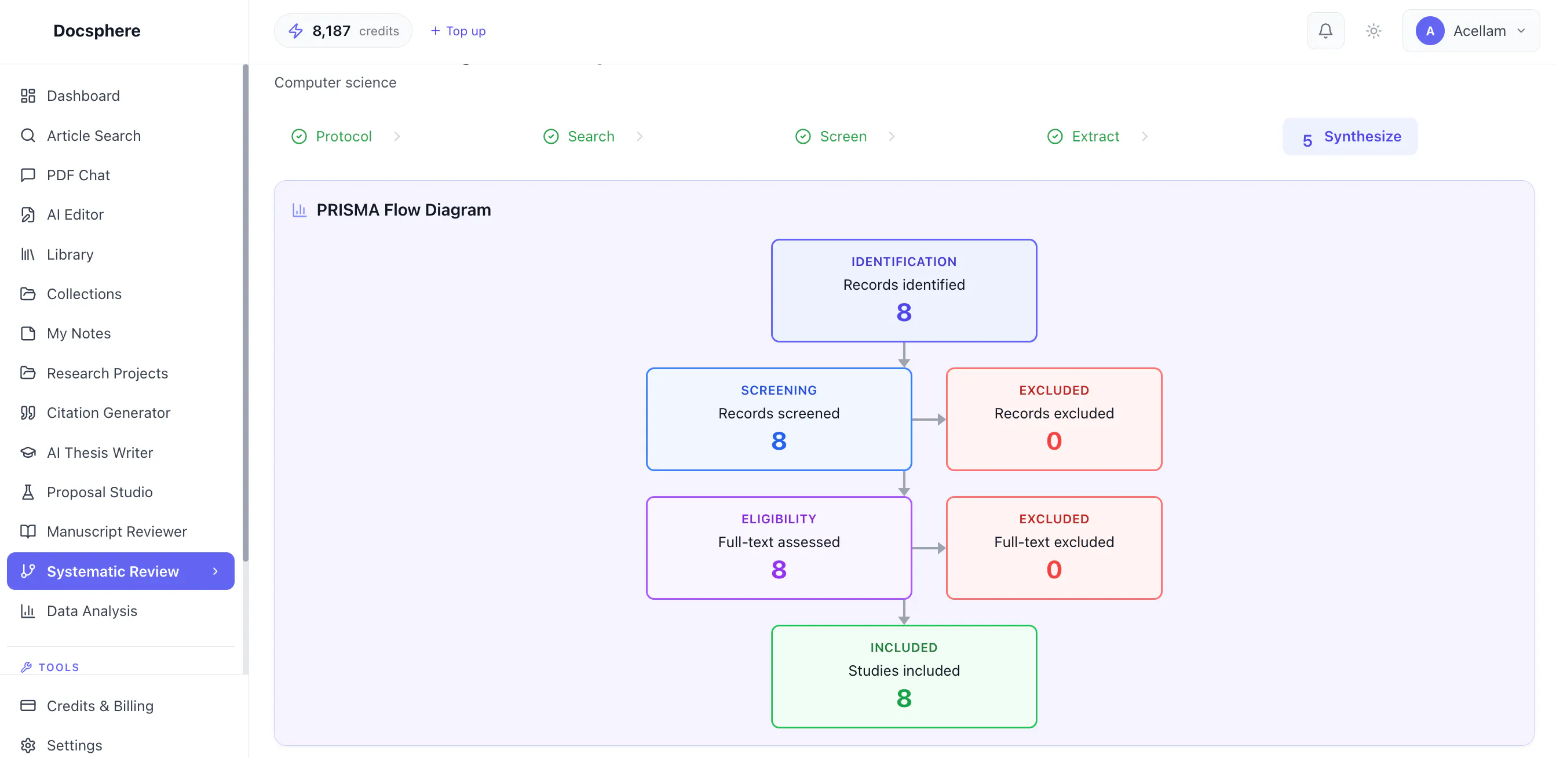Open the Library page
Viewport: 1556px width, 758px height.
pos(120,254)
